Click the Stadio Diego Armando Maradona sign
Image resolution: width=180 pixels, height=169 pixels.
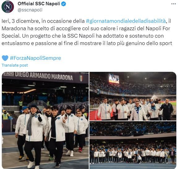coord(38,76)
